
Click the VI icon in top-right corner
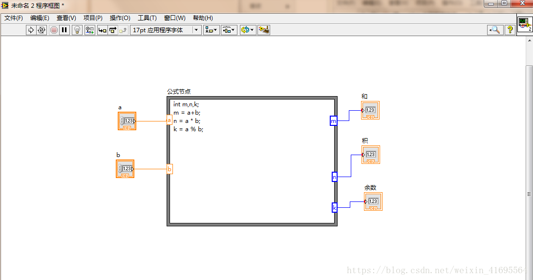[x=525, y=24]
